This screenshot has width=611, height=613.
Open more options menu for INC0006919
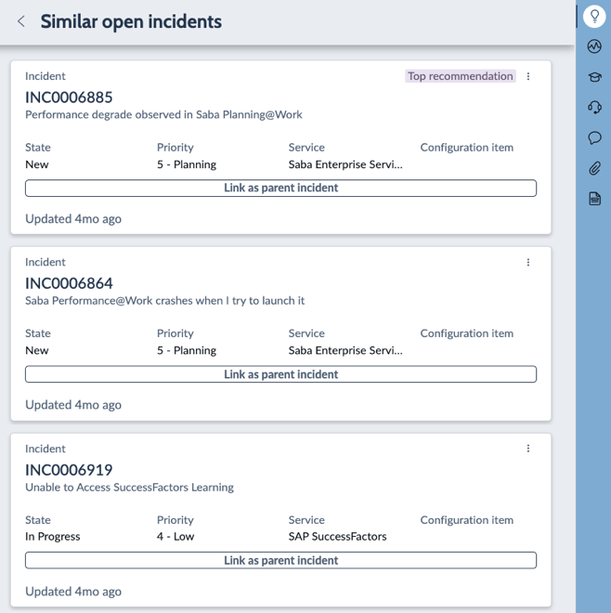528,449
